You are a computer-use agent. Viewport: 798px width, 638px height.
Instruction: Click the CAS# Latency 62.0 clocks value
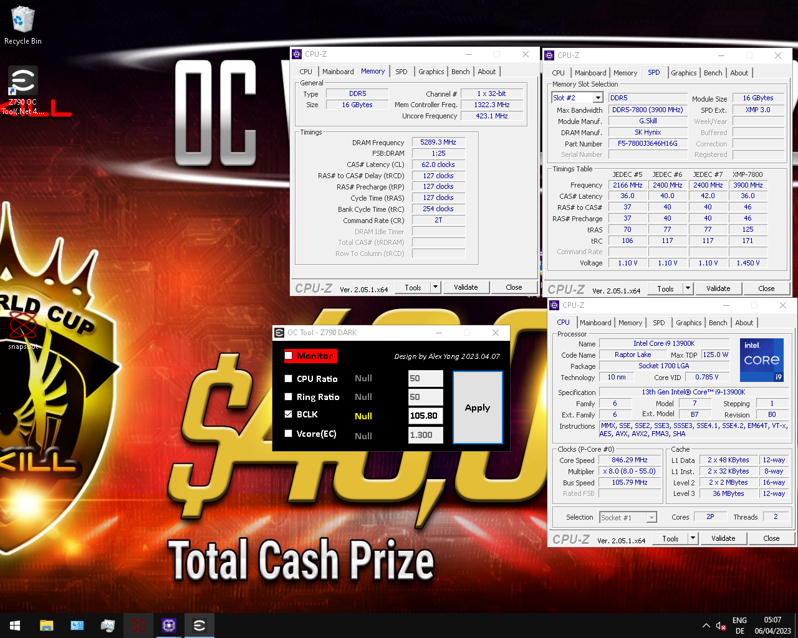[438, 164]
